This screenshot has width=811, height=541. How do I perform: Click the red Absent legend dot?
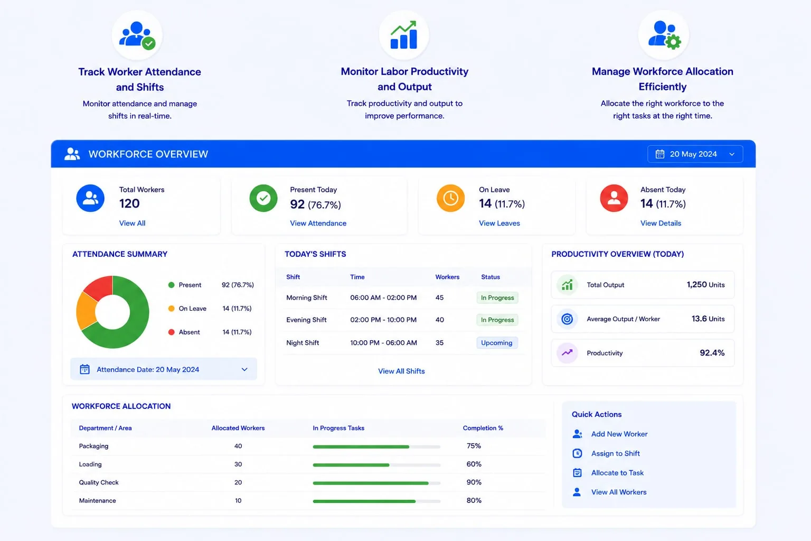171,332
